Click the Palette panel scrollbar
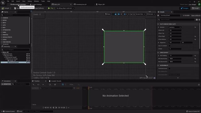201x113 pixels. coord(29,30)
